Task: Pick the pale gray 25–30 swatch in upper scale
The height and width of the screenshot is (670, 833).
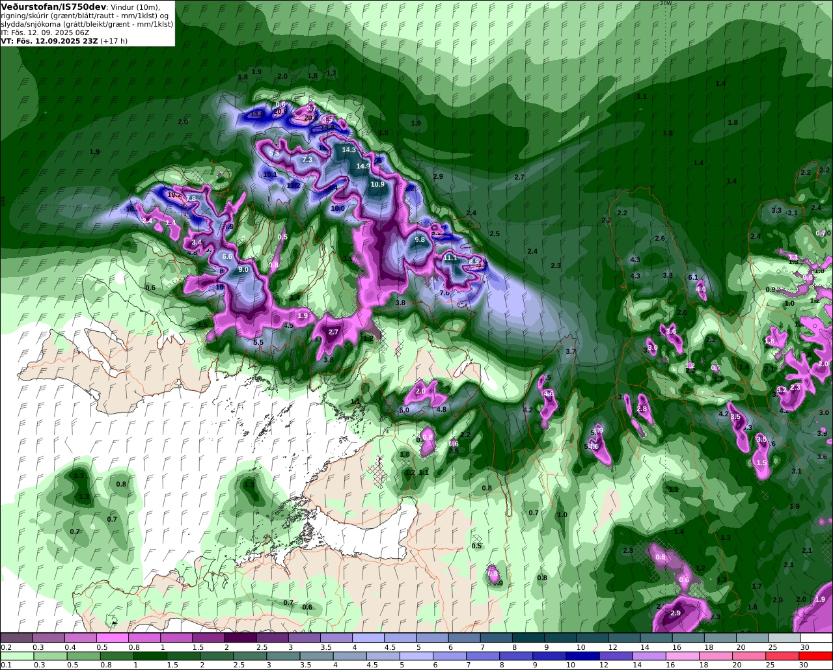Action: (784, 638)
